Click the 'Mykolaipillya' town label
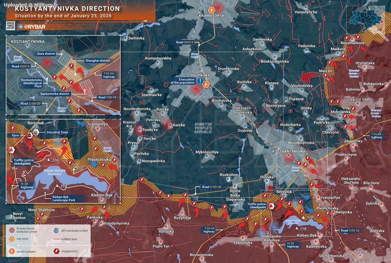Image resolution: width=391 pixels, height=263 pixels. 207,152
